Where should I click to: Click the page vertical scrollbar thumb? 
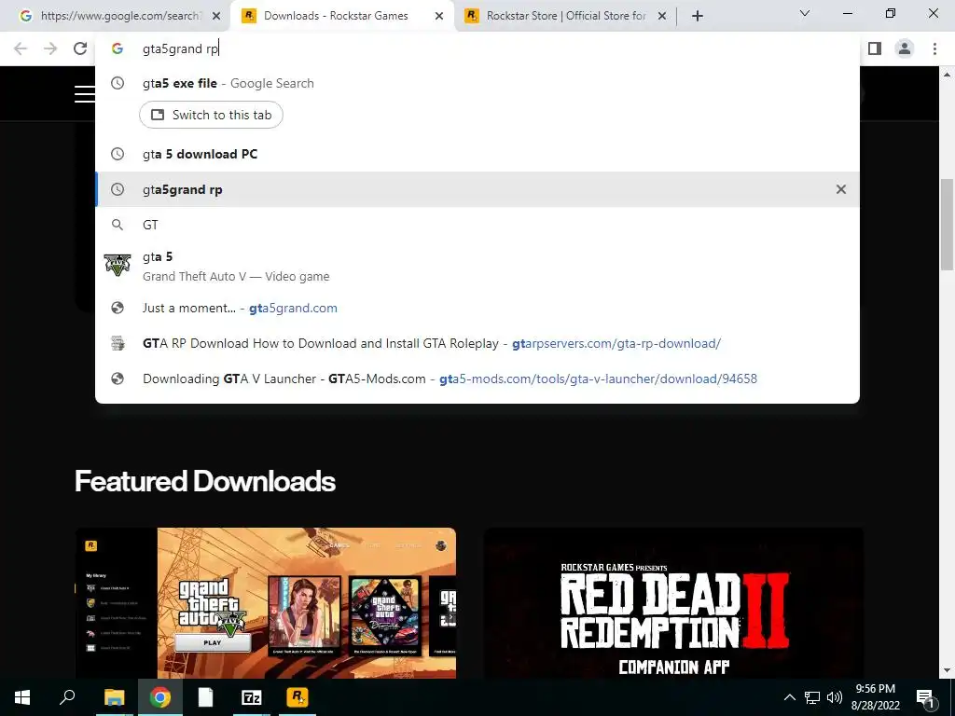pos(947,226)
